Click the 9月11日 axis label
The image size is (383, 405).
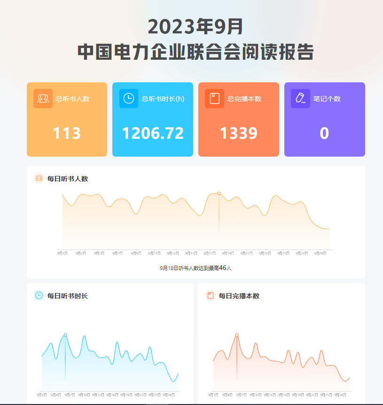click(x=154, y=254)
